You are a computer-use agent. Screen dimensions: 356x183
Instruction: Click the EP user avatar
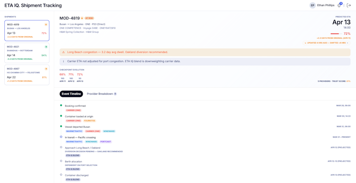312,5
